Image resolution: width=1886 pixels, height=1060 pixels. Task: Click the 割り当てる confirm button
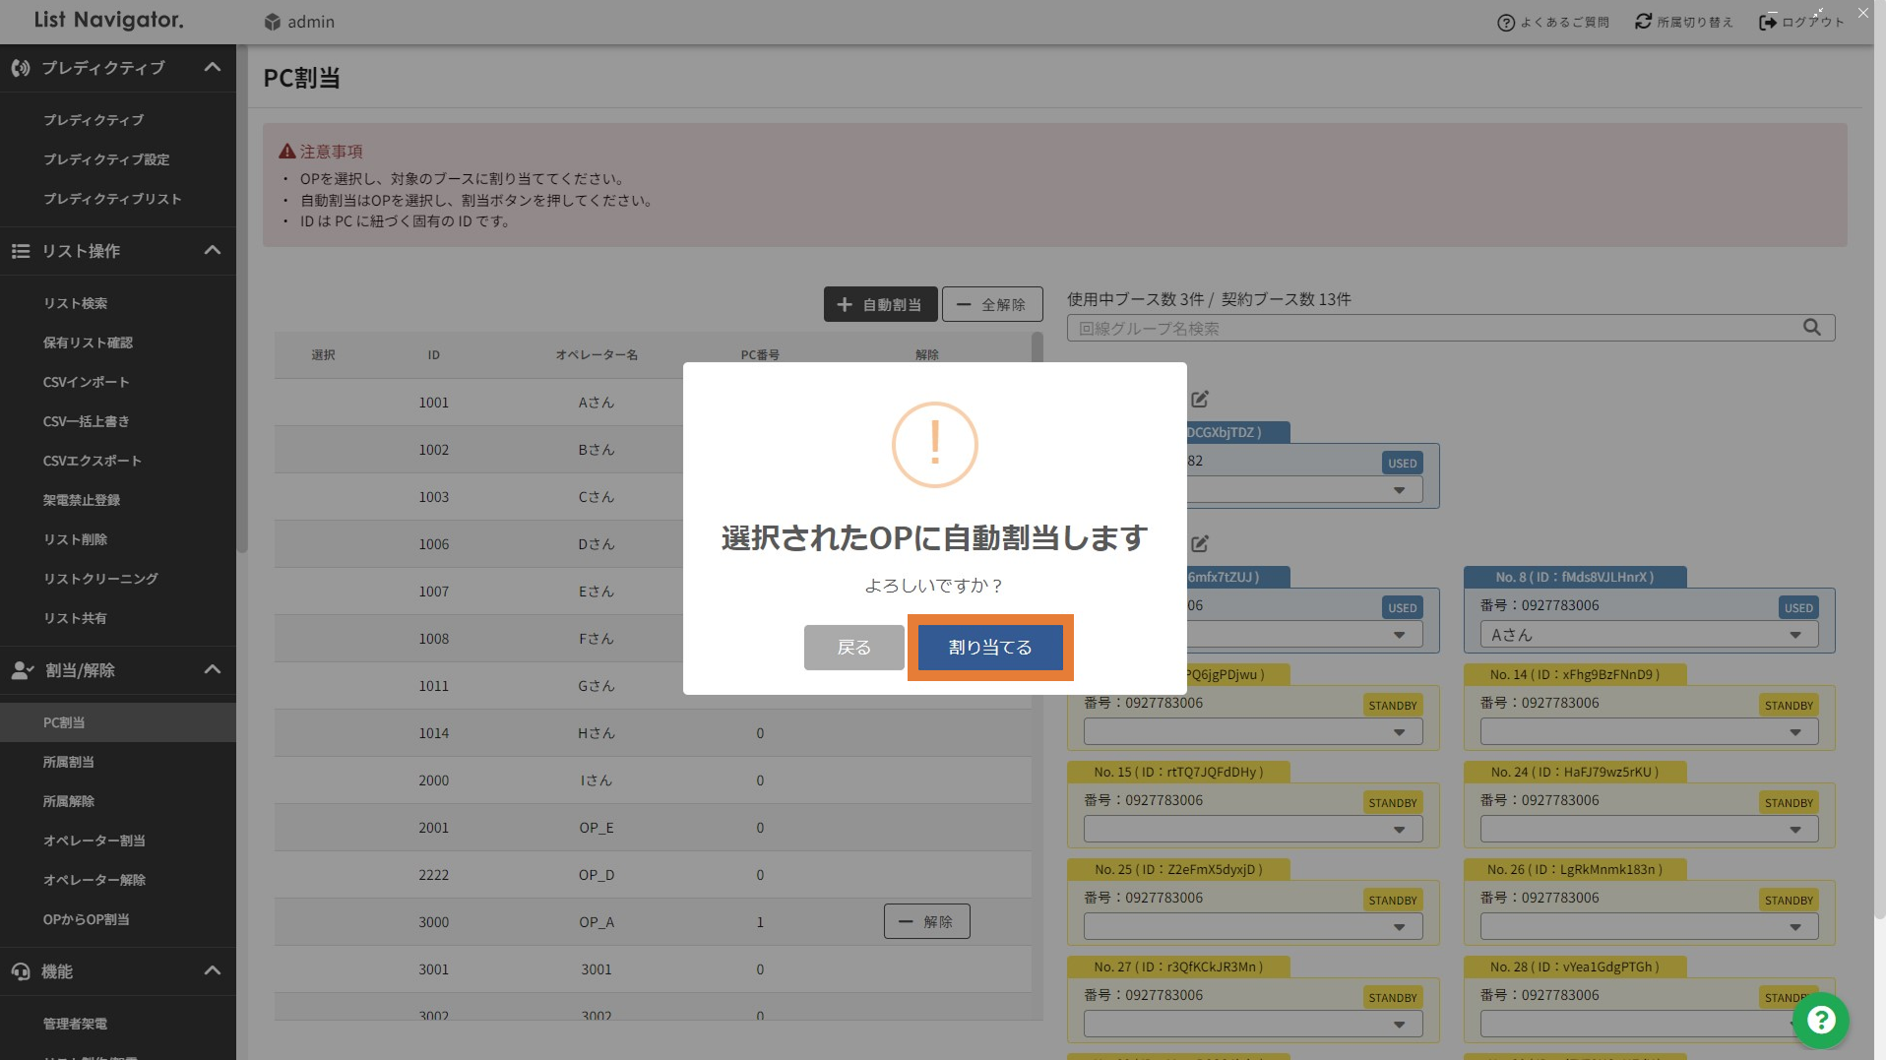989,648
